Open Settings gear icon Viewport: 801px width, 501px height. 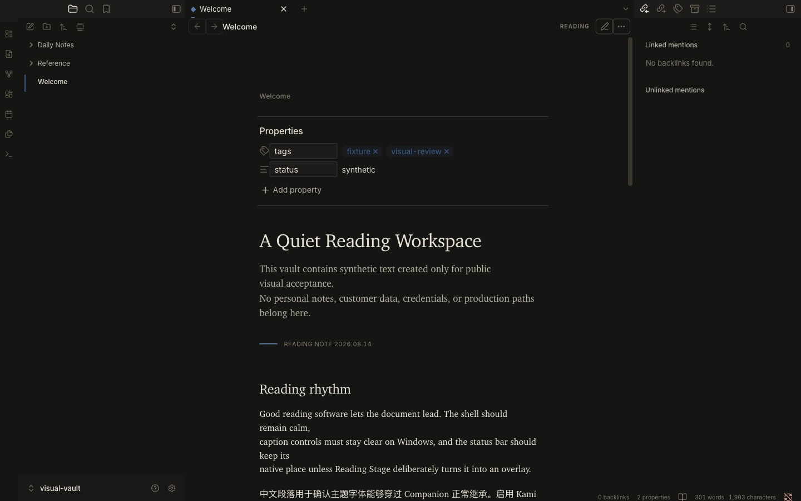tap(172, 489)
